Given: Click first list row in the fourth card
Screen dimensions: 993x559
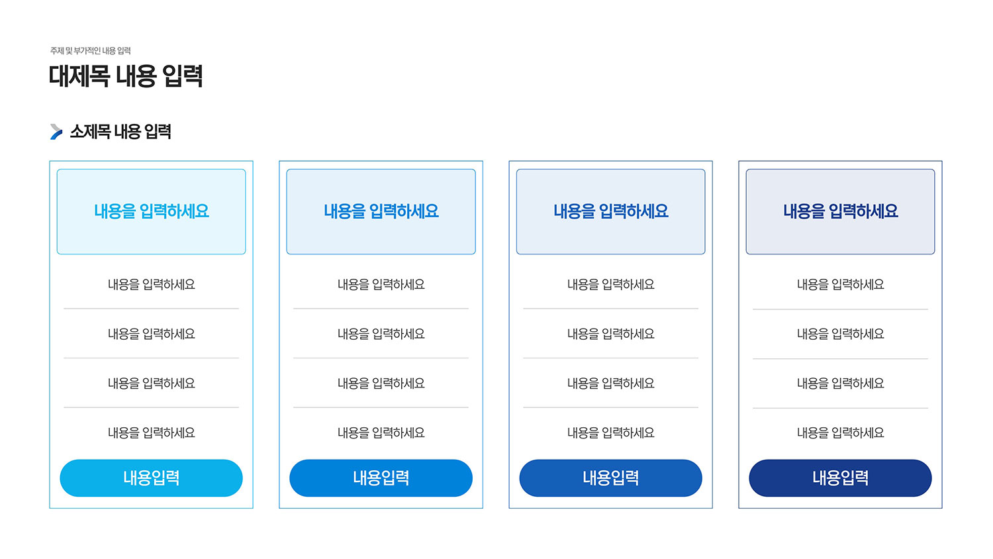Looking at the screenshot, I should coord(840,284).
